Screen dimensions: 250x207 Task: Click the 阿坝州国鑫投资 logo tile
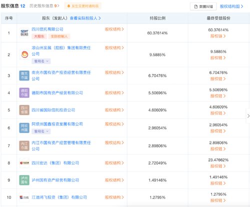(24, 128)
